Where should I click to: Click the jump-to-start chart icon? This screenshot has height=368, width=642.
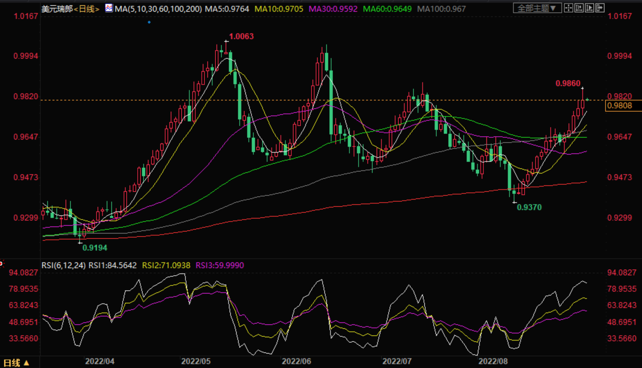coord(579,8)
